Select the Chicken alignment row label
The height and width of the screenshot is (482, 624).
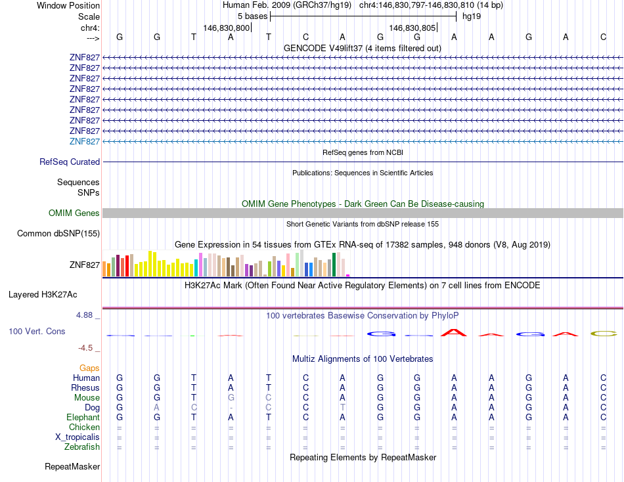click(84, 427)
